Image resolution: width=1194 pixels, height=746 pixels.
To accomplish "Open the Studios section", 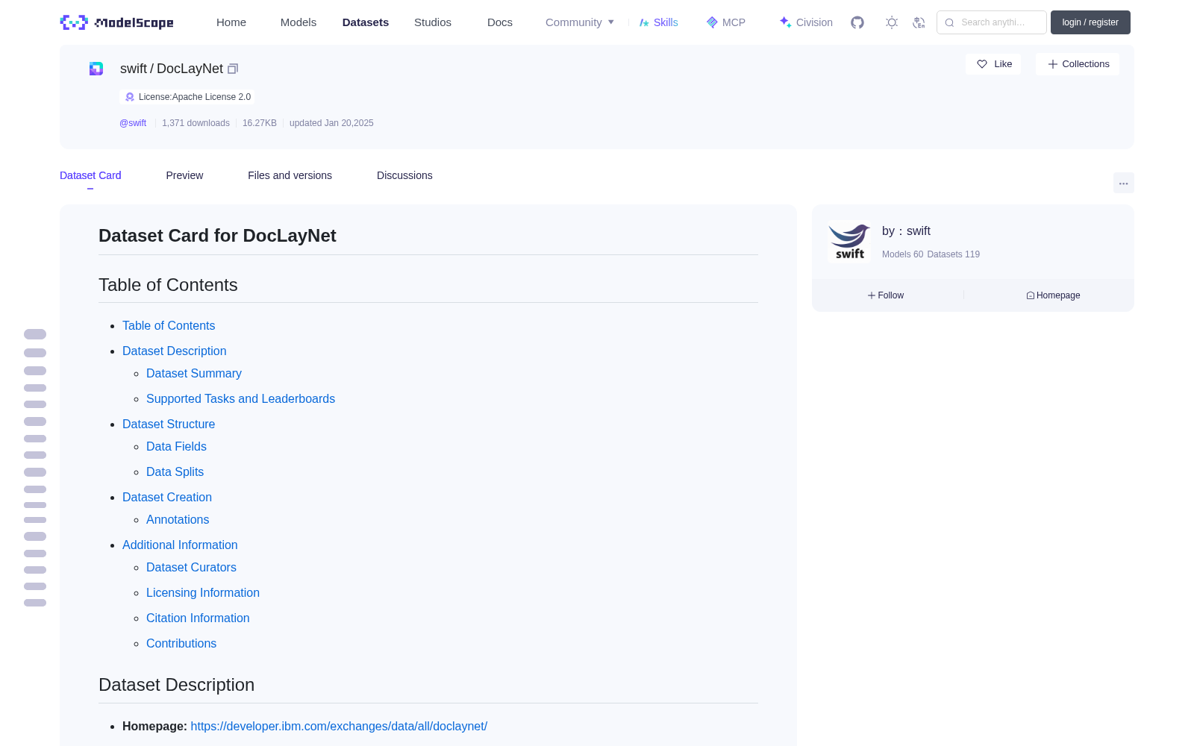I will [433, 22].
